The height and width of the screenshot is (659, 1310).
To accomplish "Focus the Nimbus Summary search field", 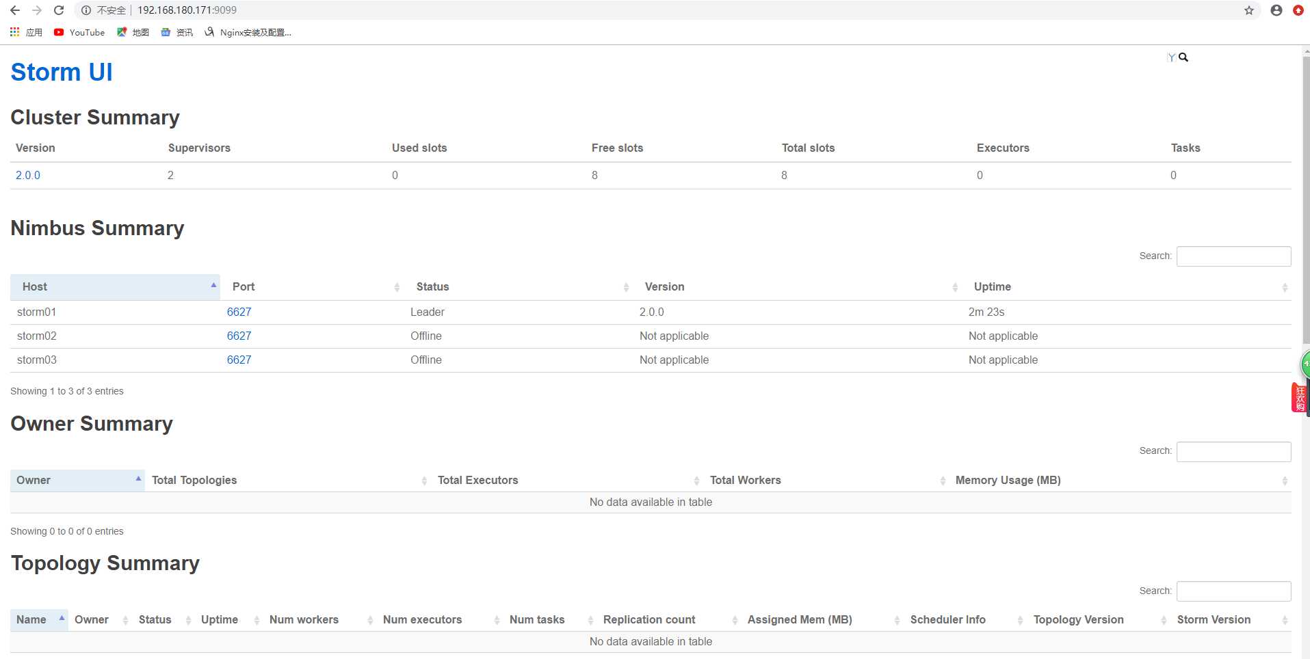I will tap(1233, 256).
